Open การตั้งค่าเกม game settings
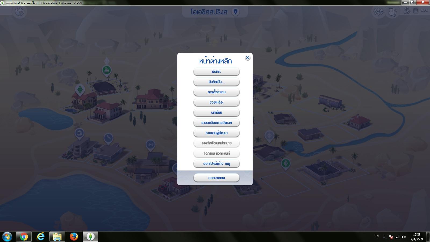The height and width of the screenshot is (242, 430). click(x=216, y=92)
